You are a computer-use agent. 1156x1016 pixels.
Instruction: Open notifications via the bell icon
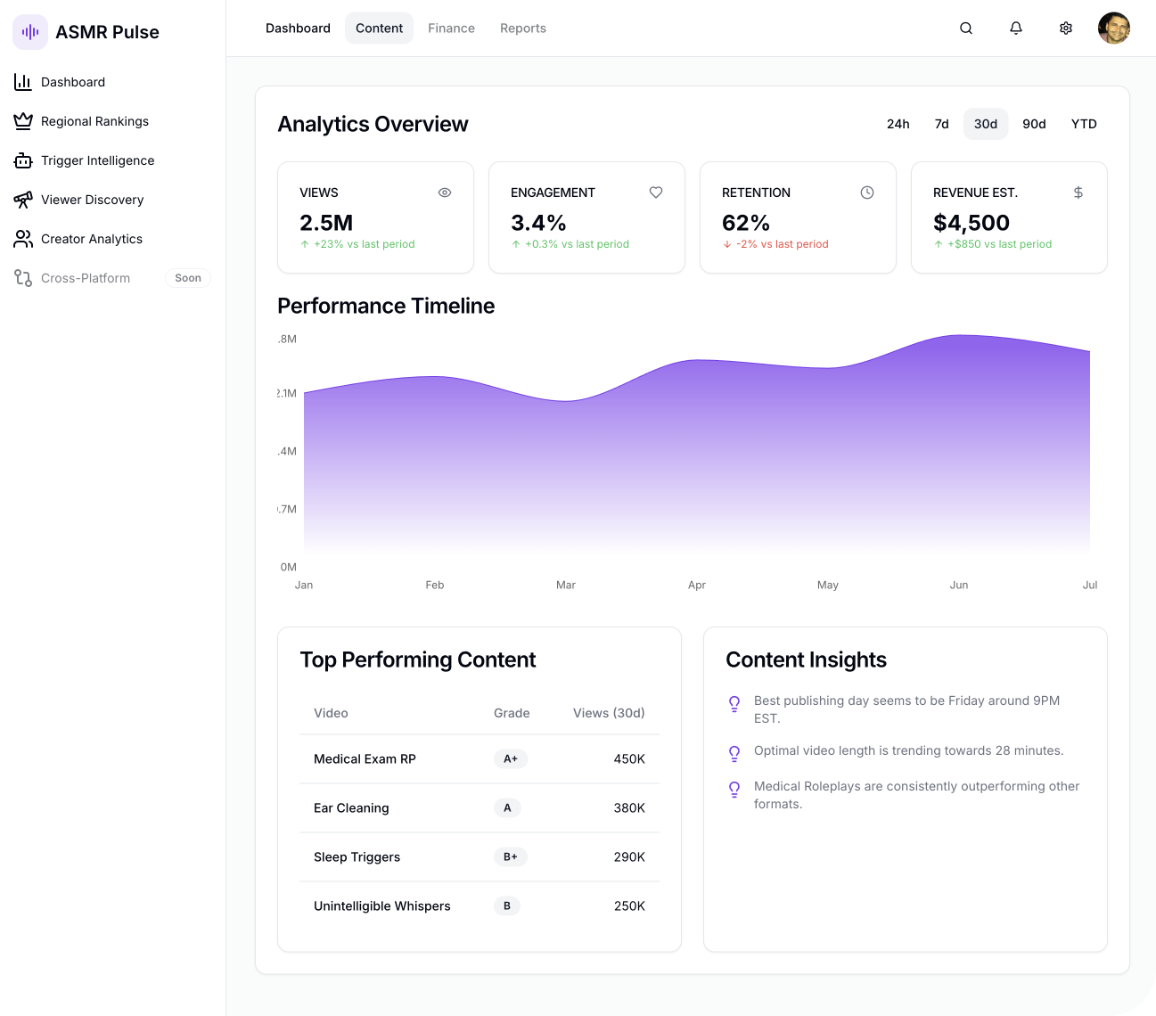(x=1016, y=28)
